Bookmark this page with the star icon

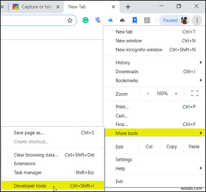click(70, 20)
